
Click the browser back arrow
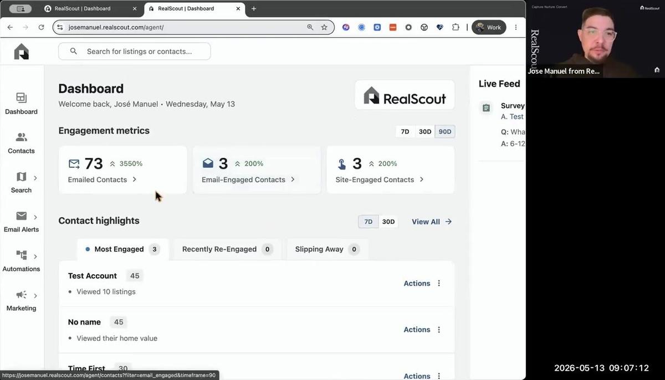click(10, 27)
